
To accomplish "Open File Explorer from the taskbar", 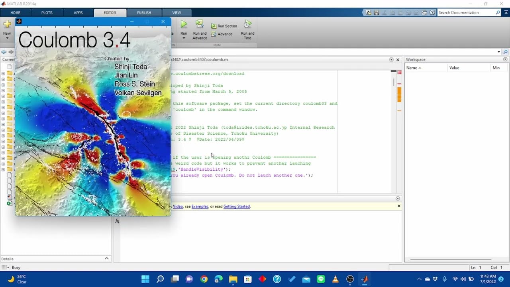I will tap(233, 279).
